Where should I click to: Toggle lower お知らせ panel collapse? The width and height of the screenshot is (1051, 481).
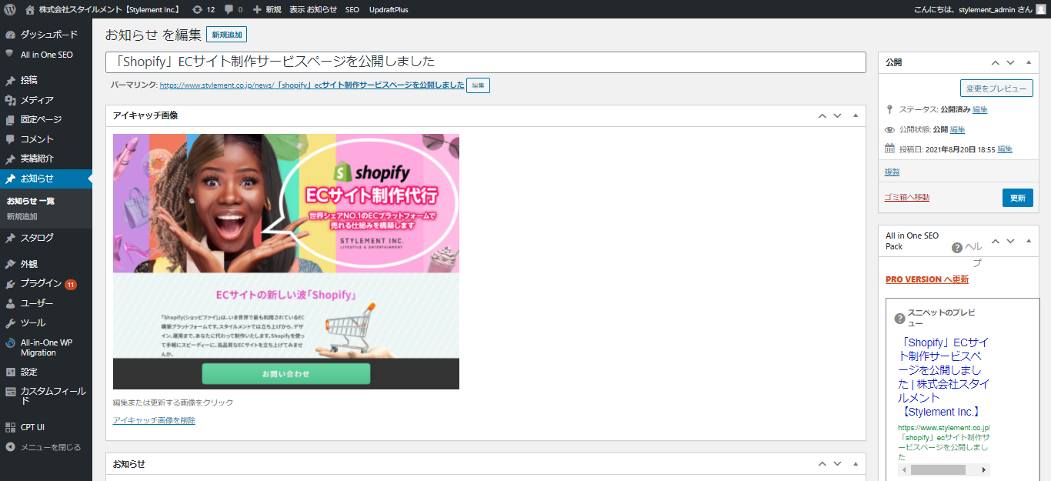pos(856,464)
